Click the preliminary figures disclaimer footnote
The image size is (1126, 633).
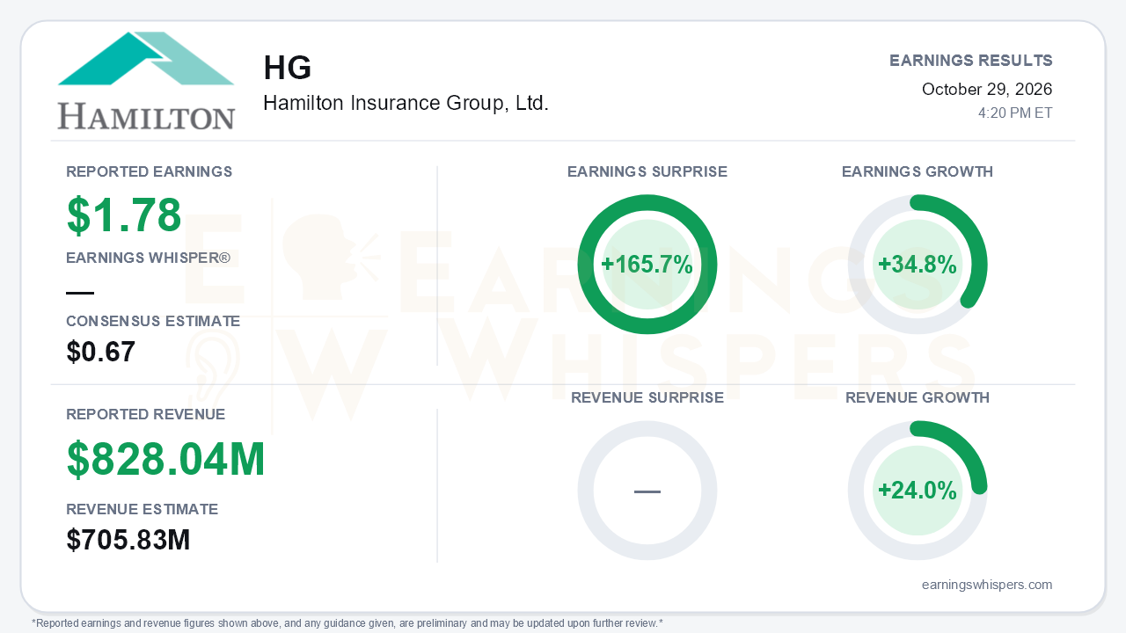click(x=347, y=623)
